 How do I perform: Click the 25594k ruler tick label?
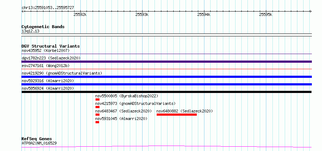click(x=204, y=14)
